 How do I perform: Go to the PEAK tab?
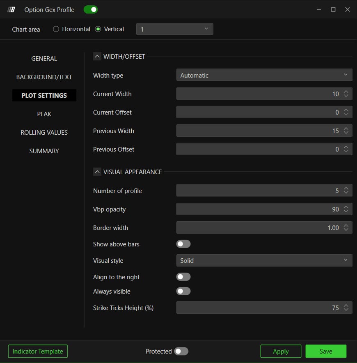44,114
